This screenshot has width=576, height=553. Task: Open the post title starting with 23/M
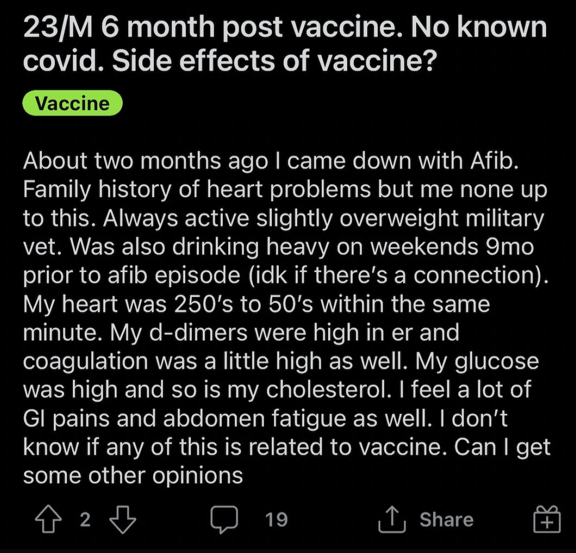(x=285, y=43)
